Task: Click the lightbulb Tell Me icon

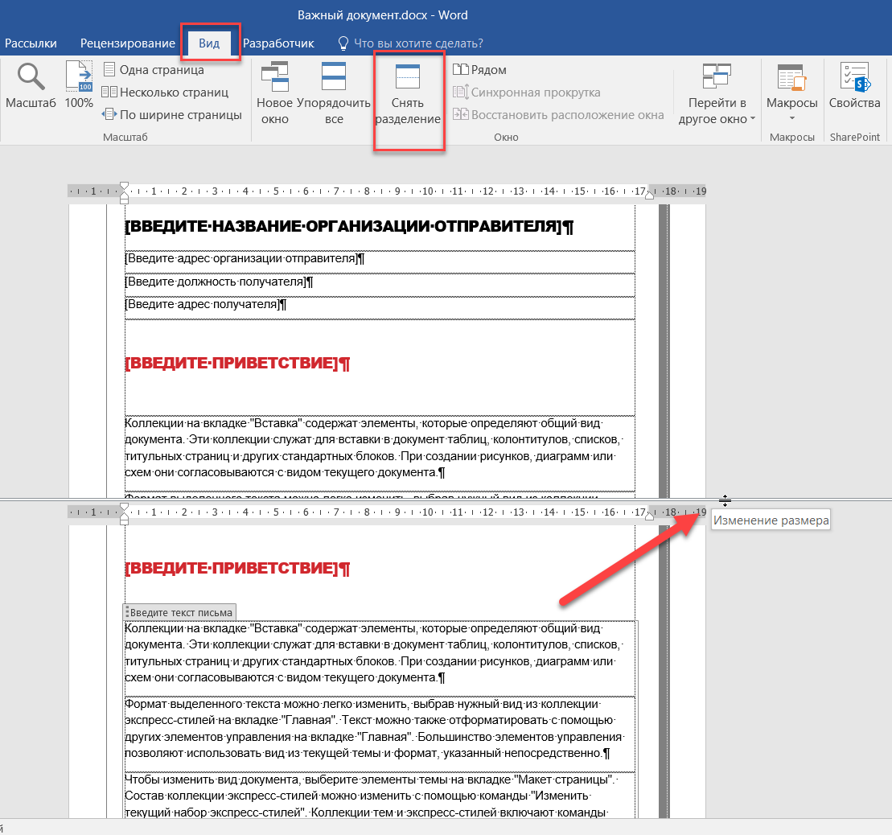Action: [x=343, y=43]
